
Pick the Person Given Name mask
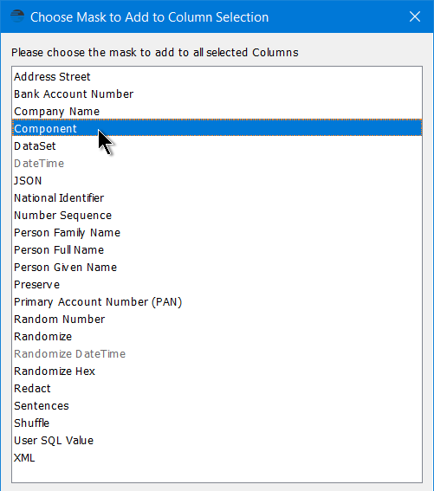[x=217, y=267]
